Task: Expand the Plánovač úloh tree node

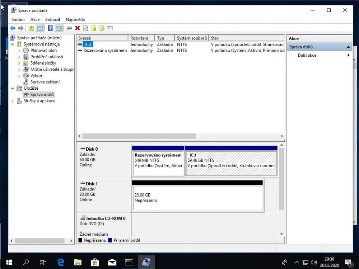Action: click(x=19, y=51)
